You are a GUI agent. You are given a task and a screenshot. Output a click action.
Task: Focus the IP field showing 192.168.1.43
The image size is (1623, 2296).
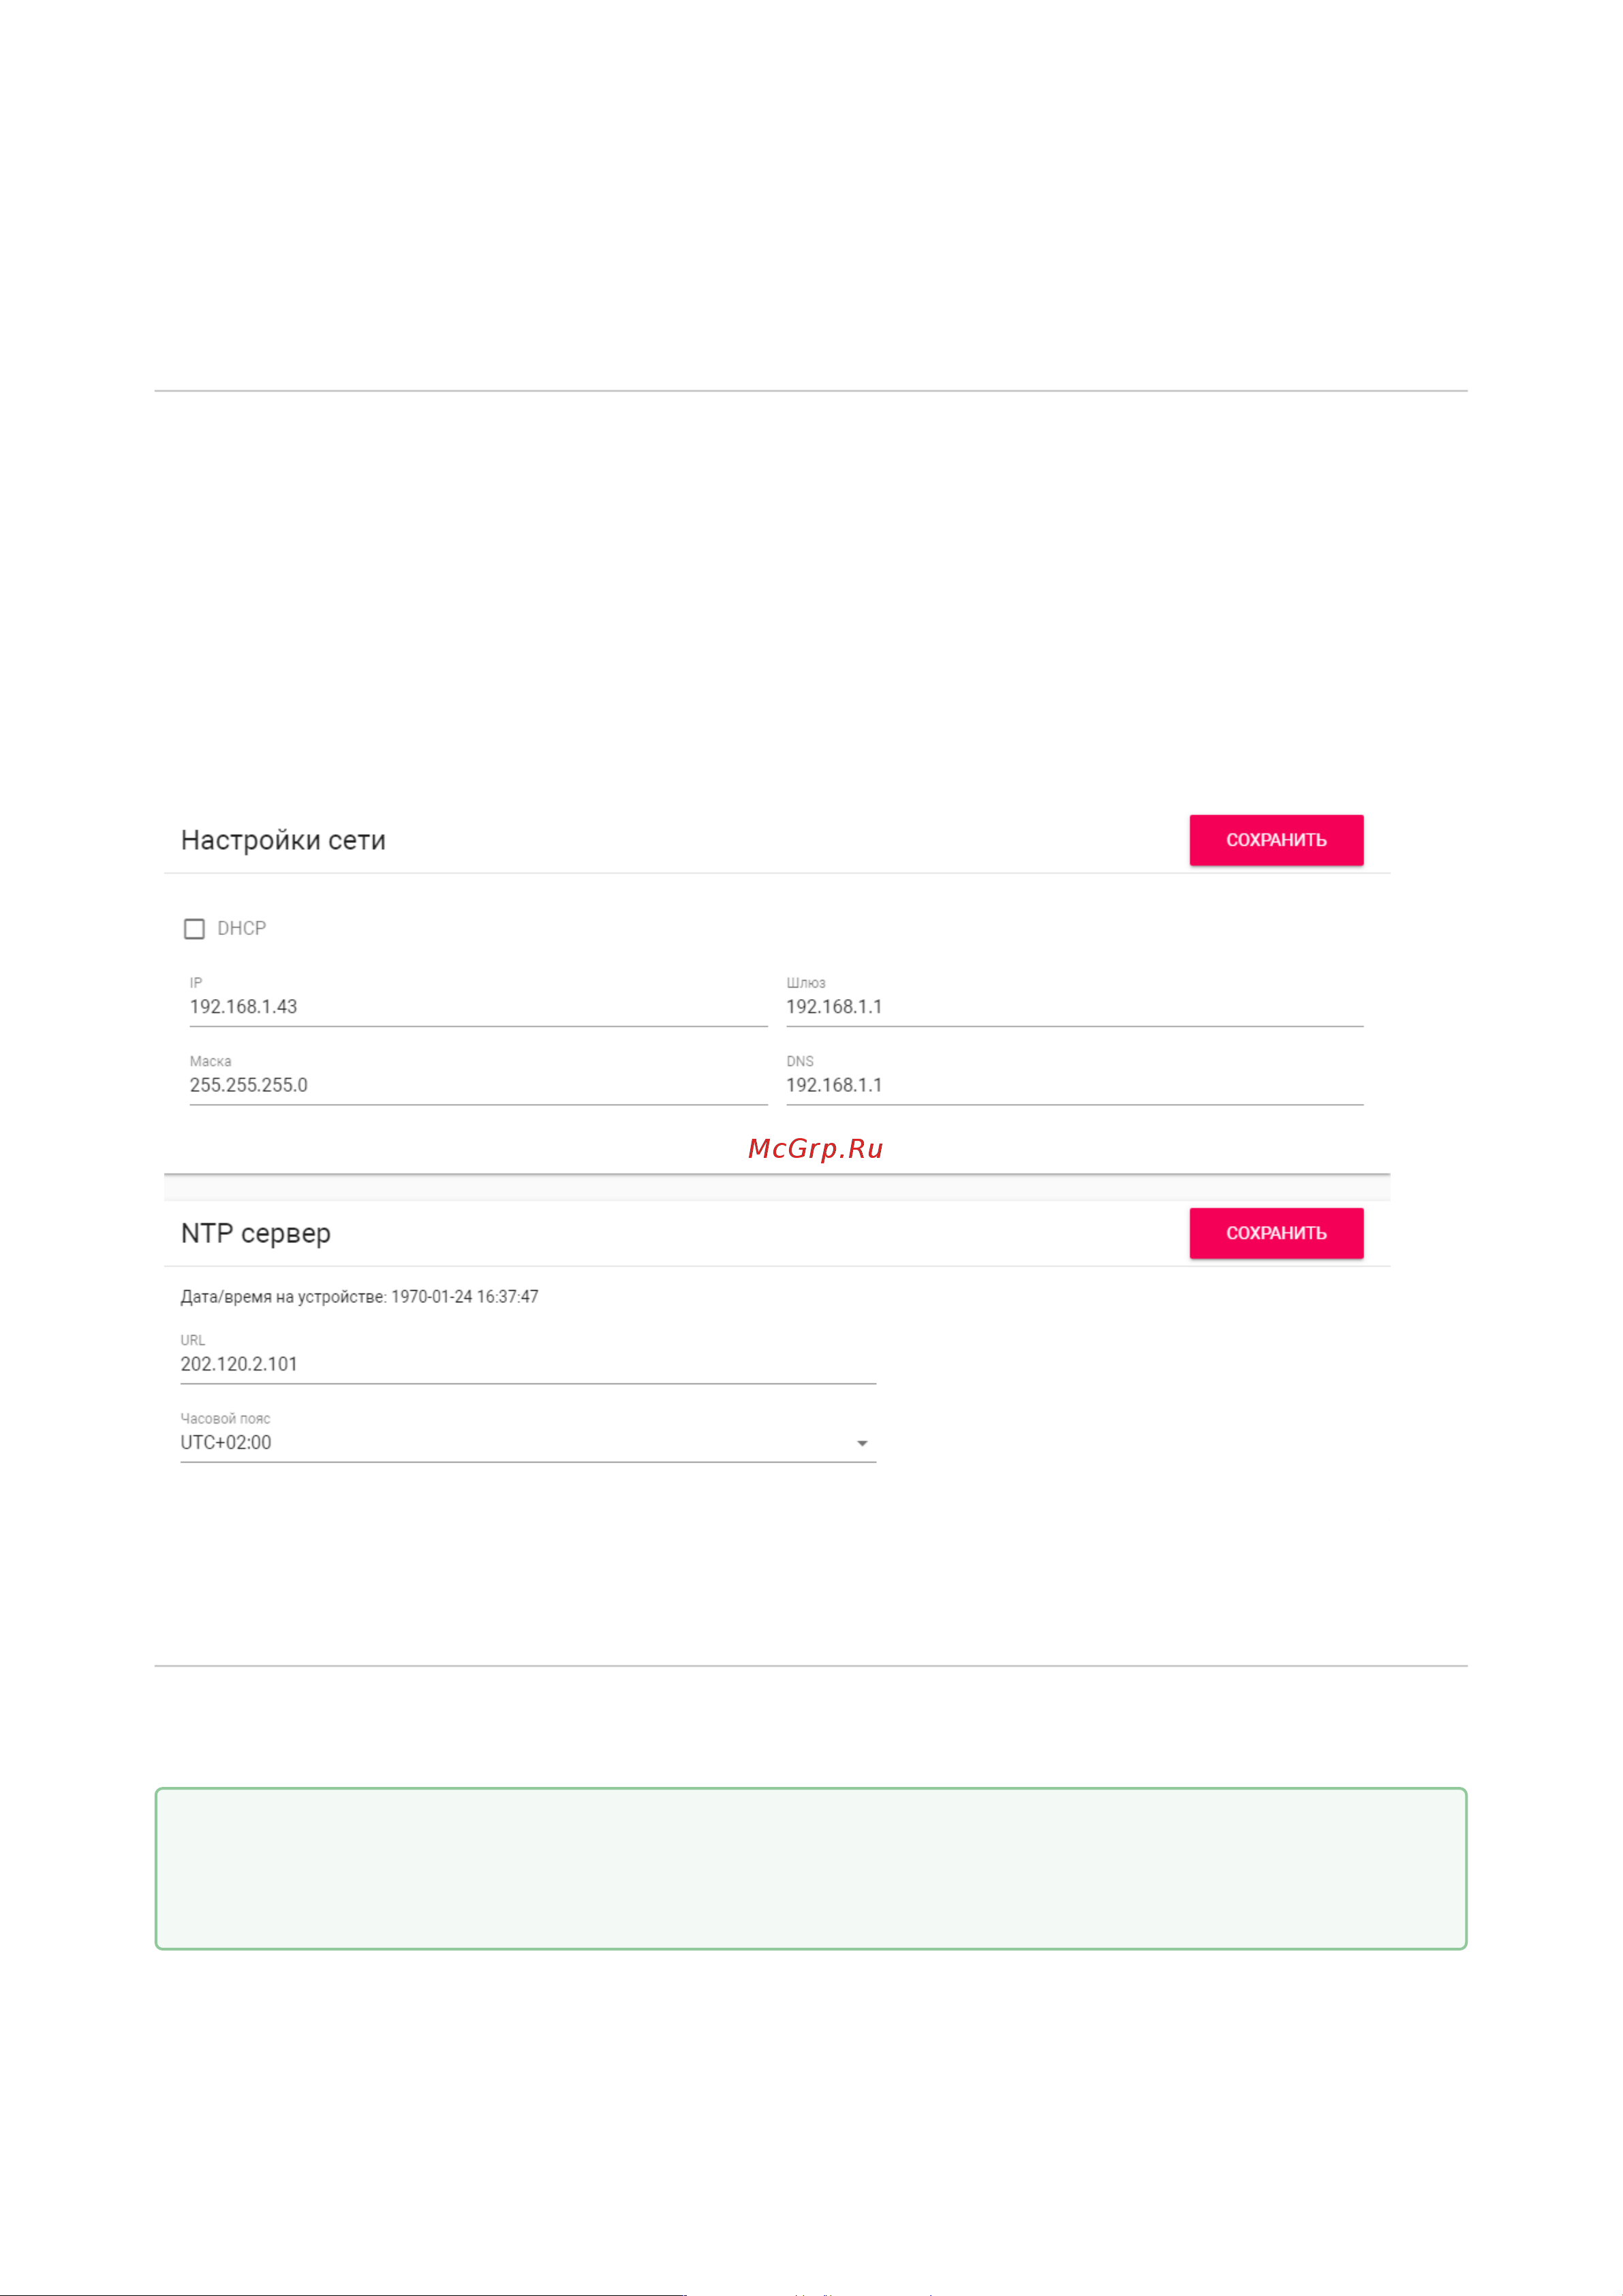click(478, 1007)
